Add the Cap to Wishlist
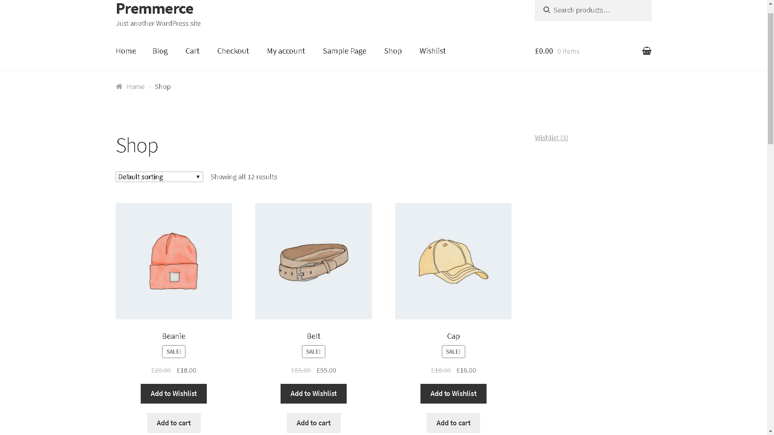This screenshot has width=774, height=435. [453, 394]
